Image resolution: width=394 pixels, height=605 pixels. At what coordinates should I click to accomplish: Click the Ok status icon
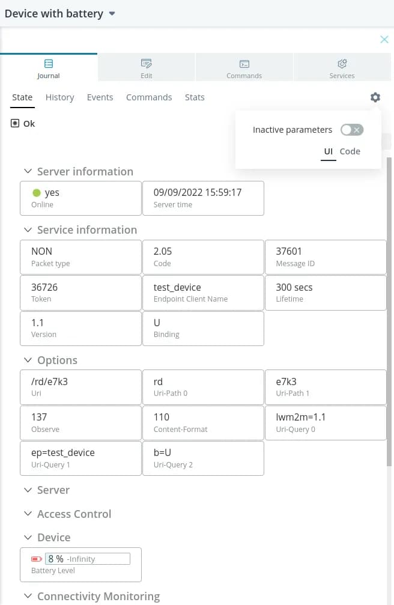[15, 123]
